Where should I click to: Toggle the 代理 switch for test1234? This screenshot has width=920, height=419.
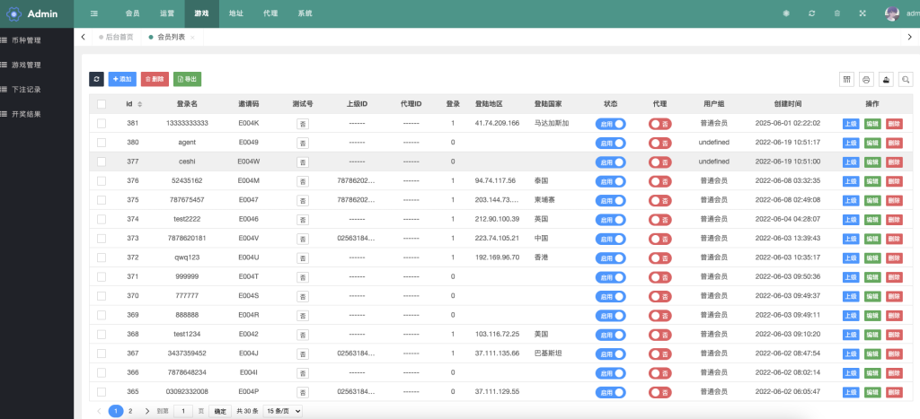660,335
